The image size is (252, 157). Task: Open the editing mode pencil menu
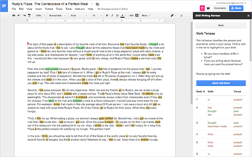[173, 16]
